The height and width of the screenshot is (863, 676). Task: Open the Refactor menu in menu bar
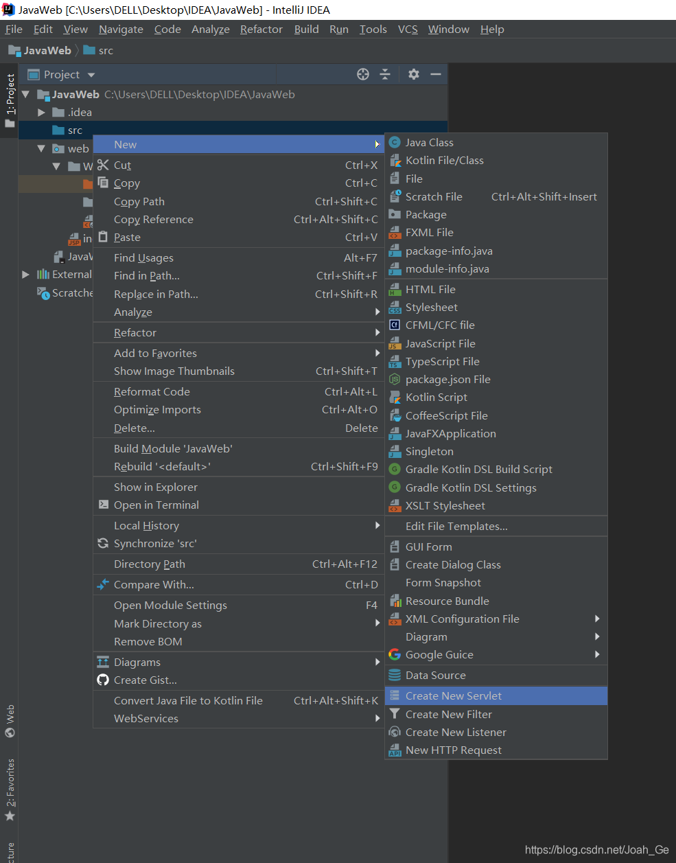tap(261, 29)
